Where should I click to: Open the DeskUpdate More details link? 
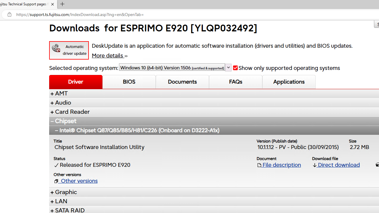110,55
